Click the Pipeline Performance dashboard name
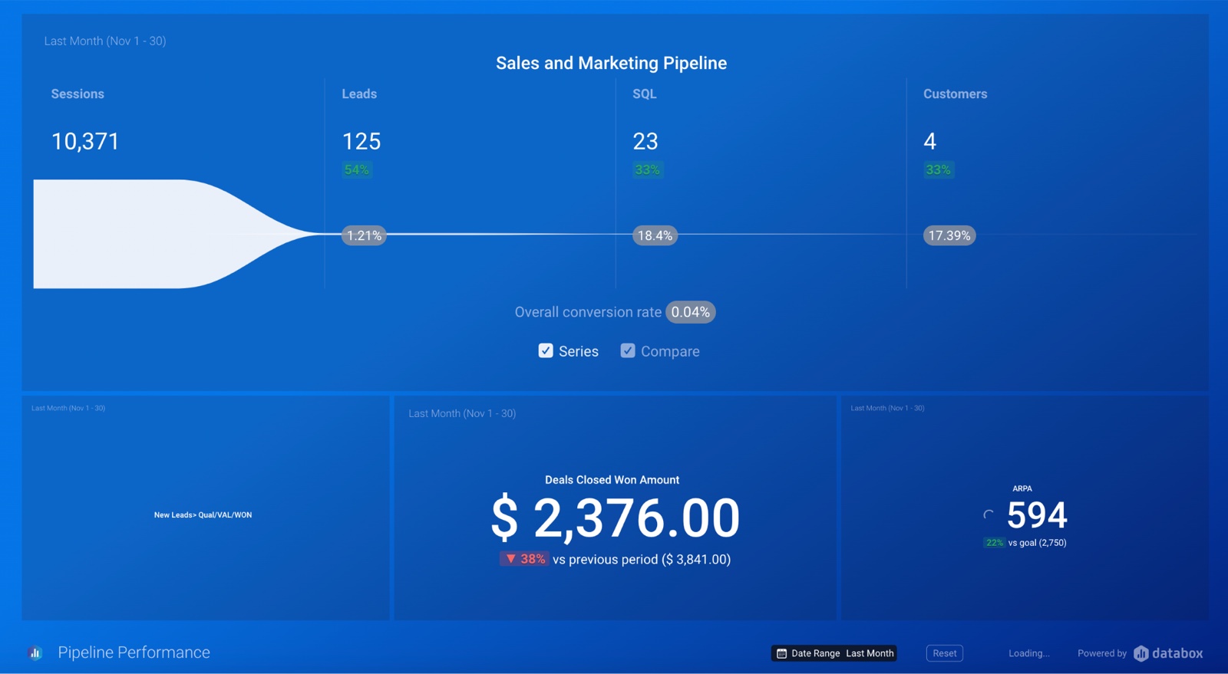 tap(134, 653)
